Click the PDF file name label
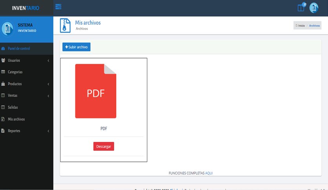This screenshot has height=190, width=328. (104, 128)
